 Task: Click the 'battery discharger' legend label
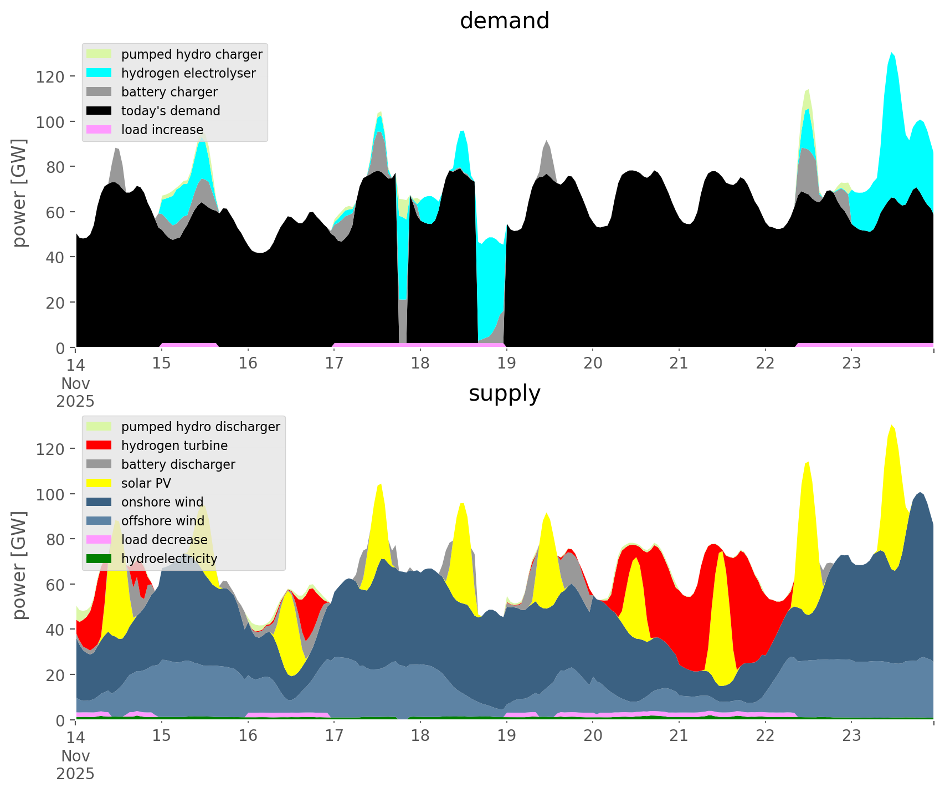click(x=178, y=464)
